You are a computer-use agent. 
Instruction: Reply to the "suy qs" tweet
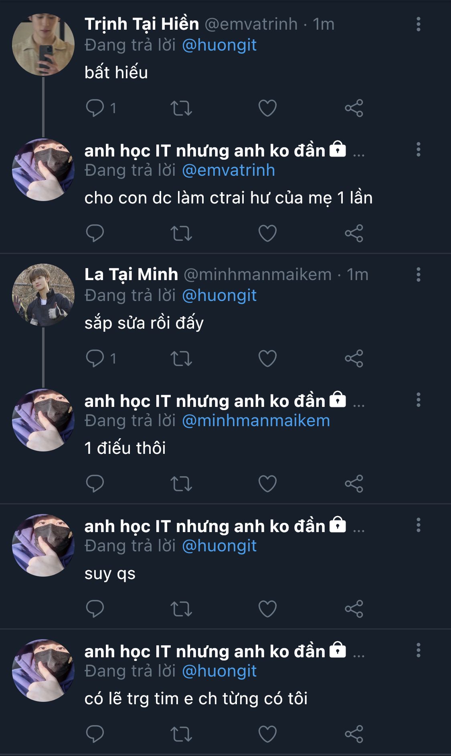point(95,609)
